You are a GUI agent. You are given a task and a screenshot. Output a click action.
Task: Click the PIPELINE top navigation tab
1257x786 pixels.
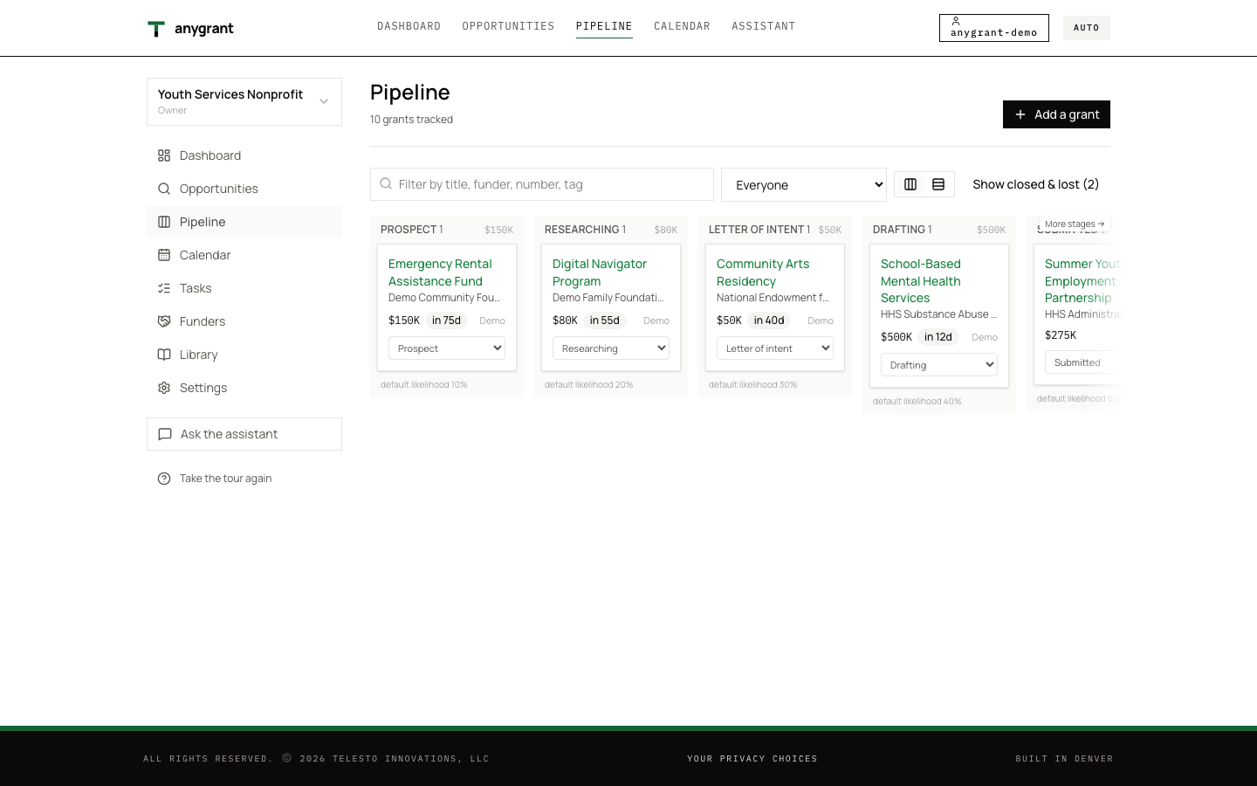[x=604, y=26]
